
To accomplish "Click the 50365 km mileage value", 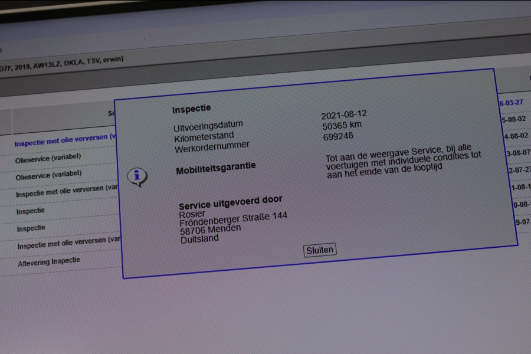I will [x=342, y=125].
